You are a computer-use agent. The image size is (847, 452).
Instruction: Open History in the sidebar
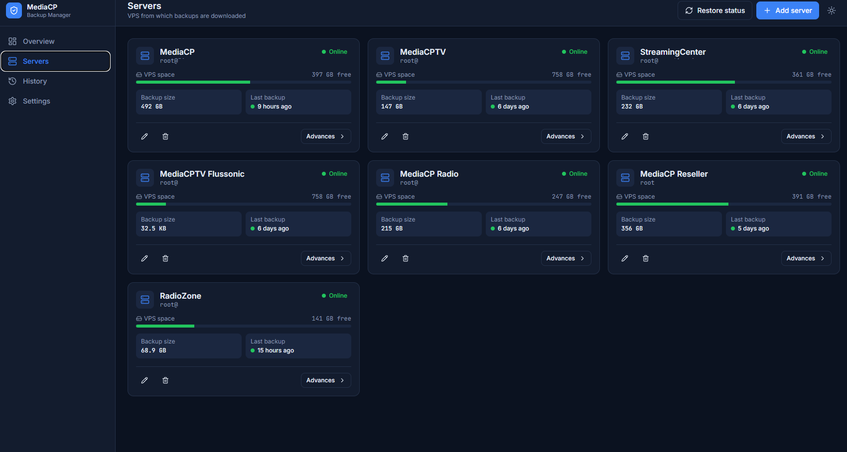tap(55, 81)
